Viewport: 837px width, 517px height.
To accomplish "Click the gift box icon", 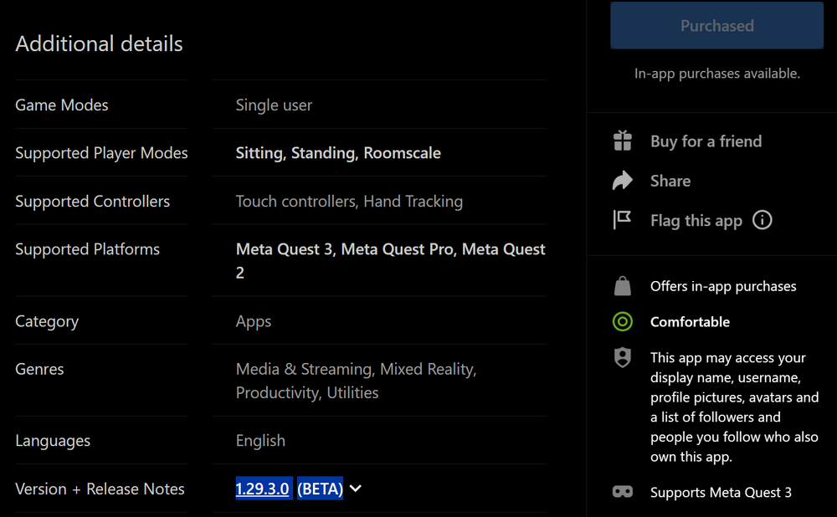I will pyautogui.click(x=623, y=141).
